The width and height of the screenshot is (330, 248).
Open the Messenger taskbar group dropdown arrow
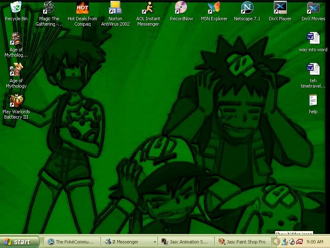tap(155, 242)
